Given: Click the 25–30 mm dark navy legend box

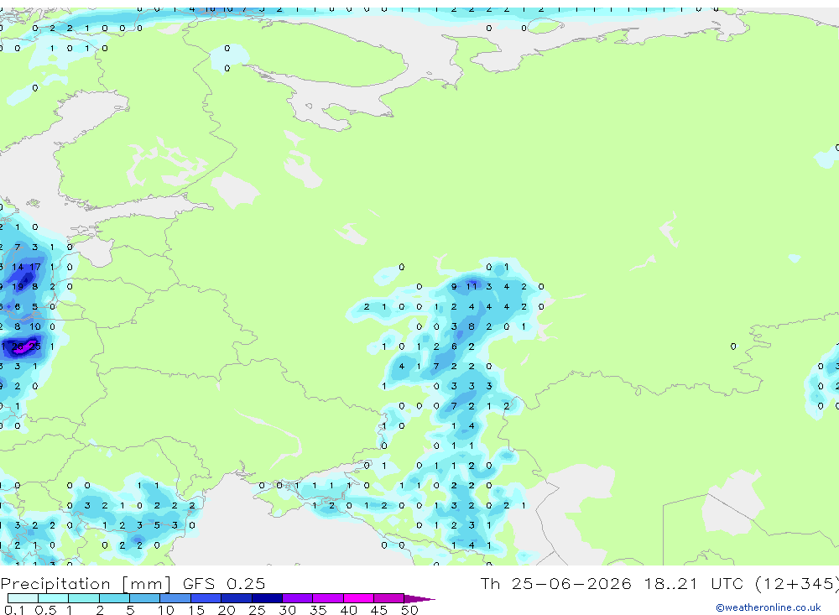Looking at the screenshot, I should click(x=267, y=598).
